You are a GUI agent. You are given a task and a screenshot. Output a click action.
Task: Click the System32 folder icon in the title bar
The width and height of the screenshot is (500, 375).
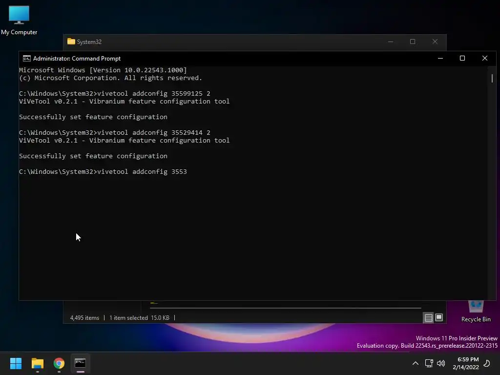(71, 42)
